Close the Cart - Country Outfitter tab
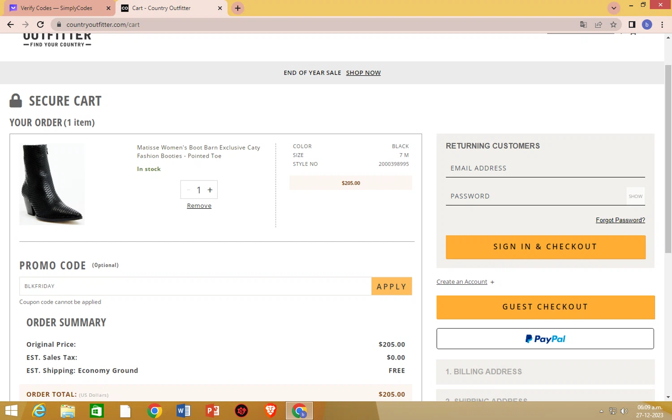This screenshot has height=420, width=672. coord(220,8)
